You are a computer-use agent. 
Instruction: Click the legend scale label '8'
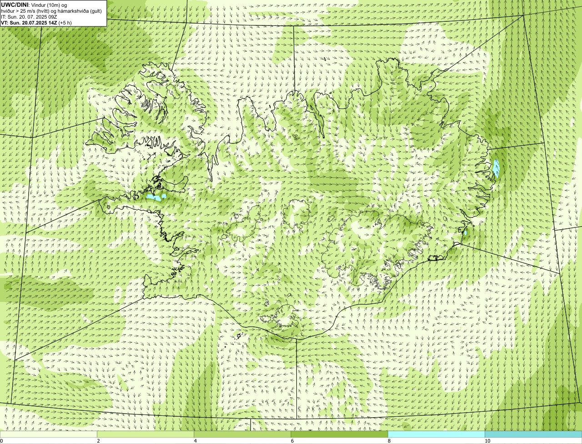click(x=389, y=441)
